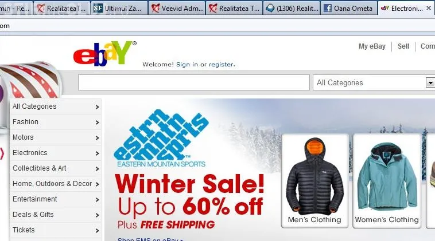The width and height of the screenshot is (435, 241).
Task: Expand the Motors category arrow
Action: 97,138
